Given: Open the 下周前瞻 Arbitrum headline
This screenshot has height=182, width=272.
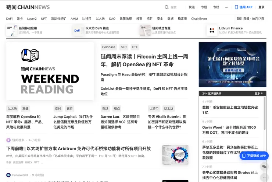Looking at the screenshot, I should pyautogui.click(x=78, y=148).
